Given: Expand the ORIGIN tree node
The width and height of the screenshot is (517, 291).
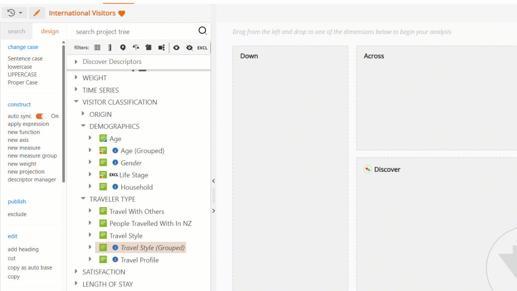Looking at the screenshot, I should 83,114.
